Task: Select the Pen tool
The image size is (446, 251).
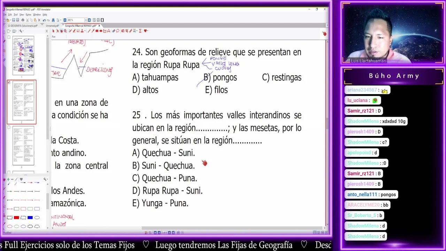Action: coord(70,31)
